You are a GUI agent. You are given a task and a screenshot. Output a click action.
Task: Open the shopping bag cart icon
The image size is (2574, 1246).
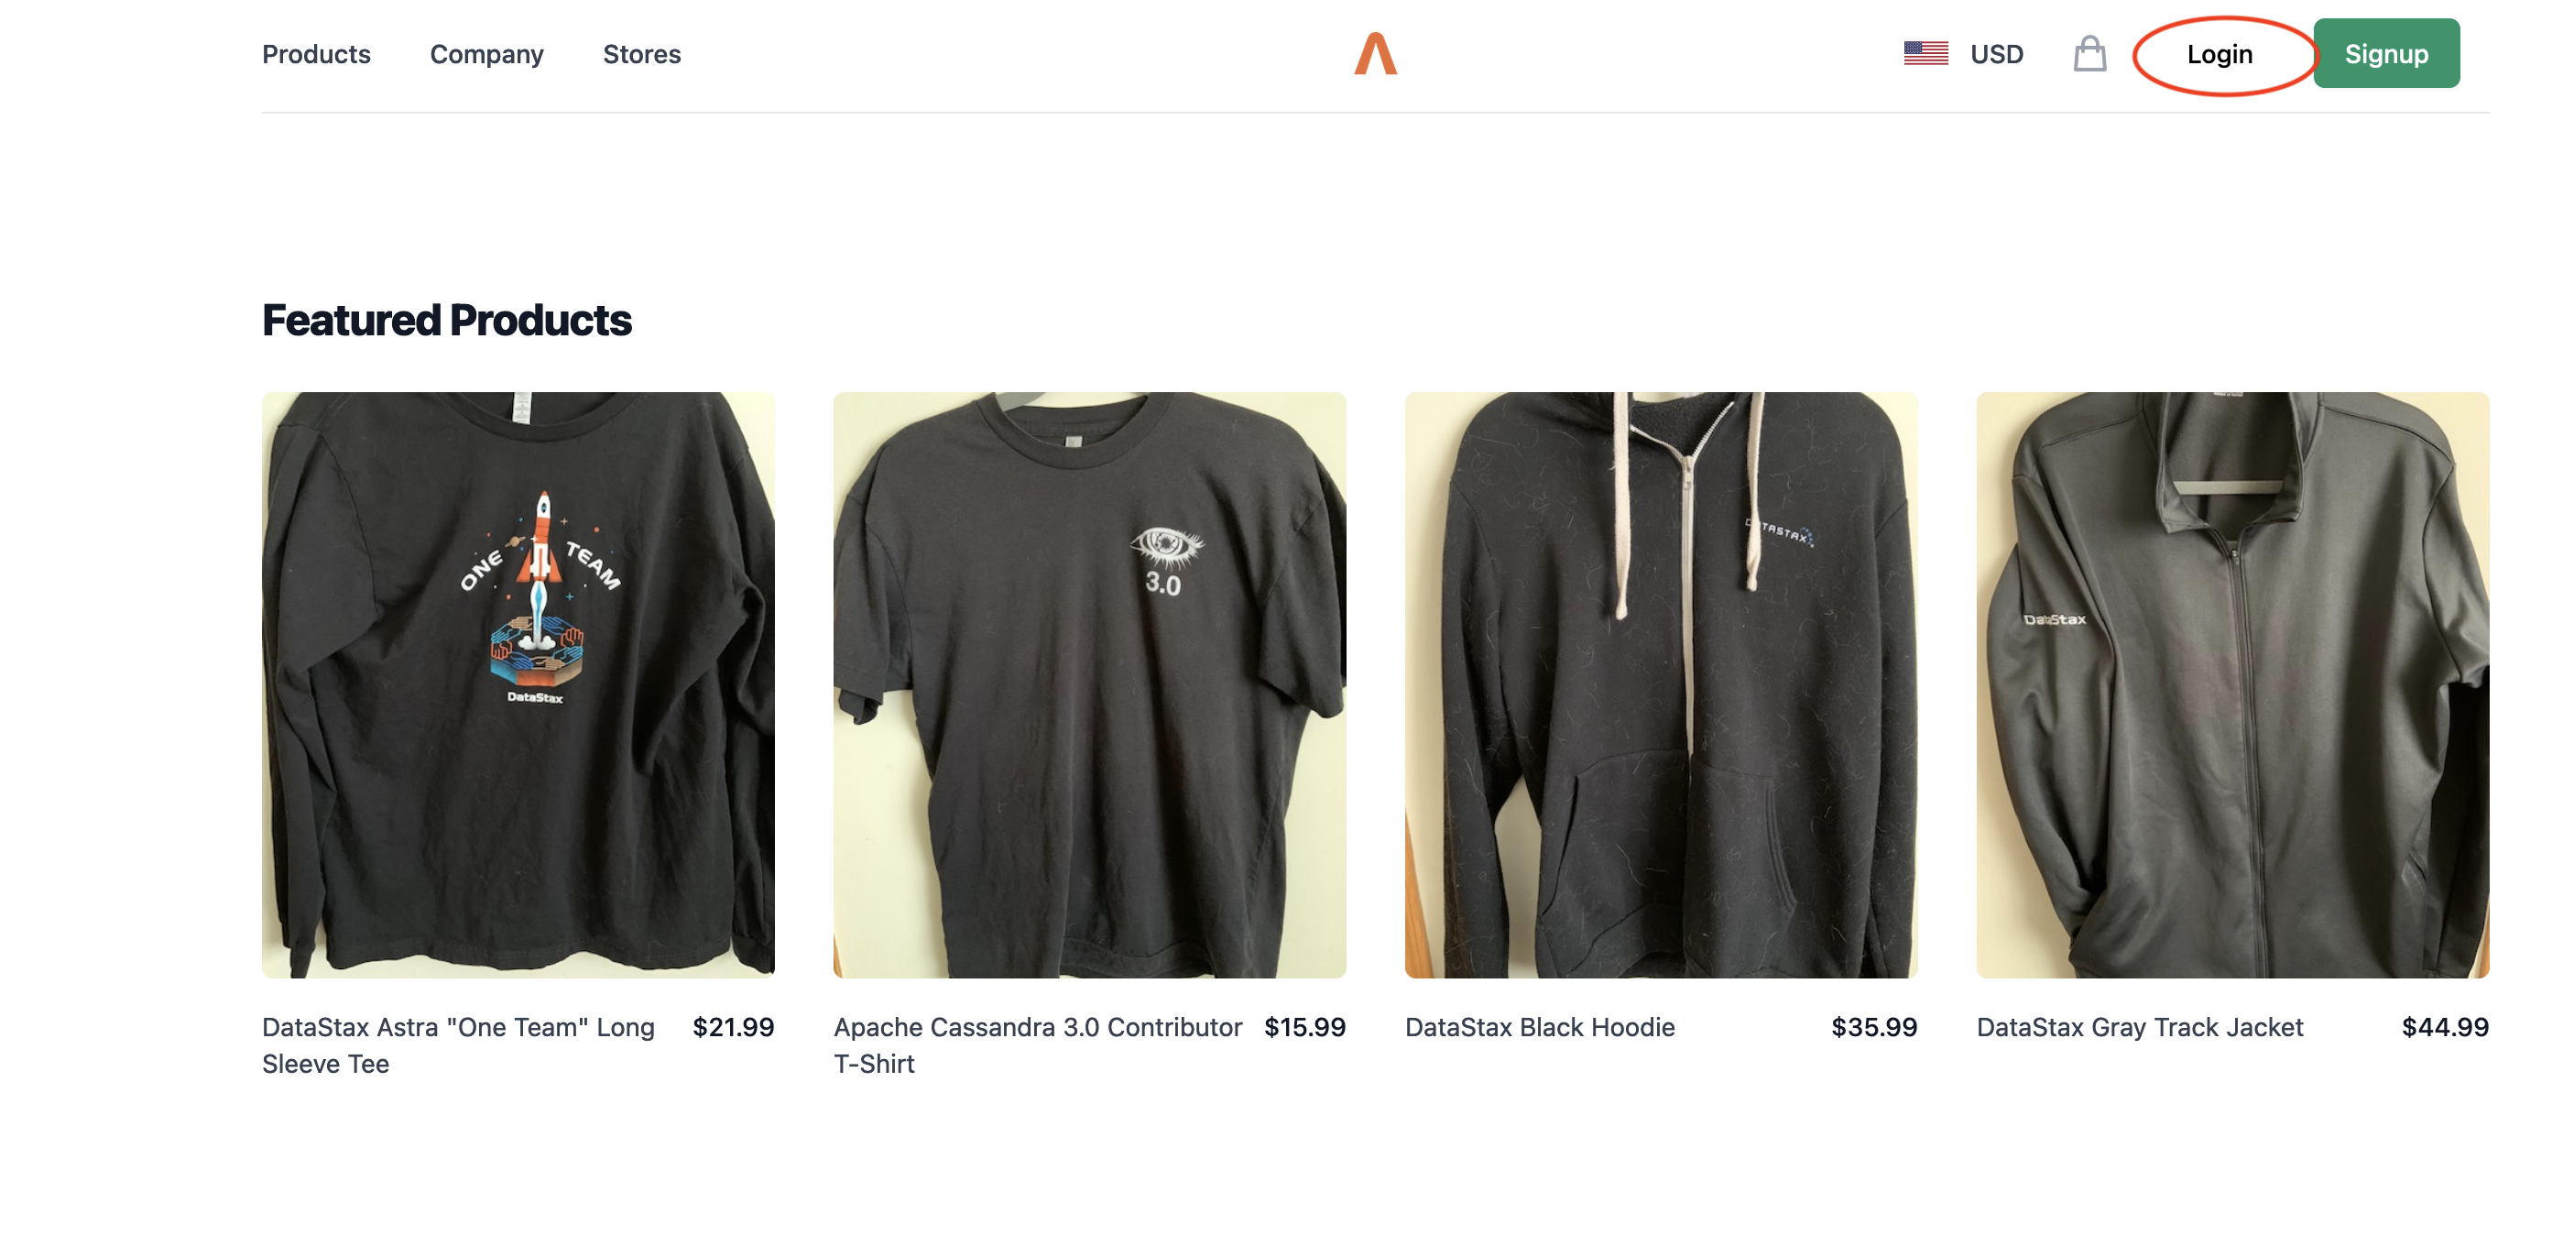pos(2089,54)
